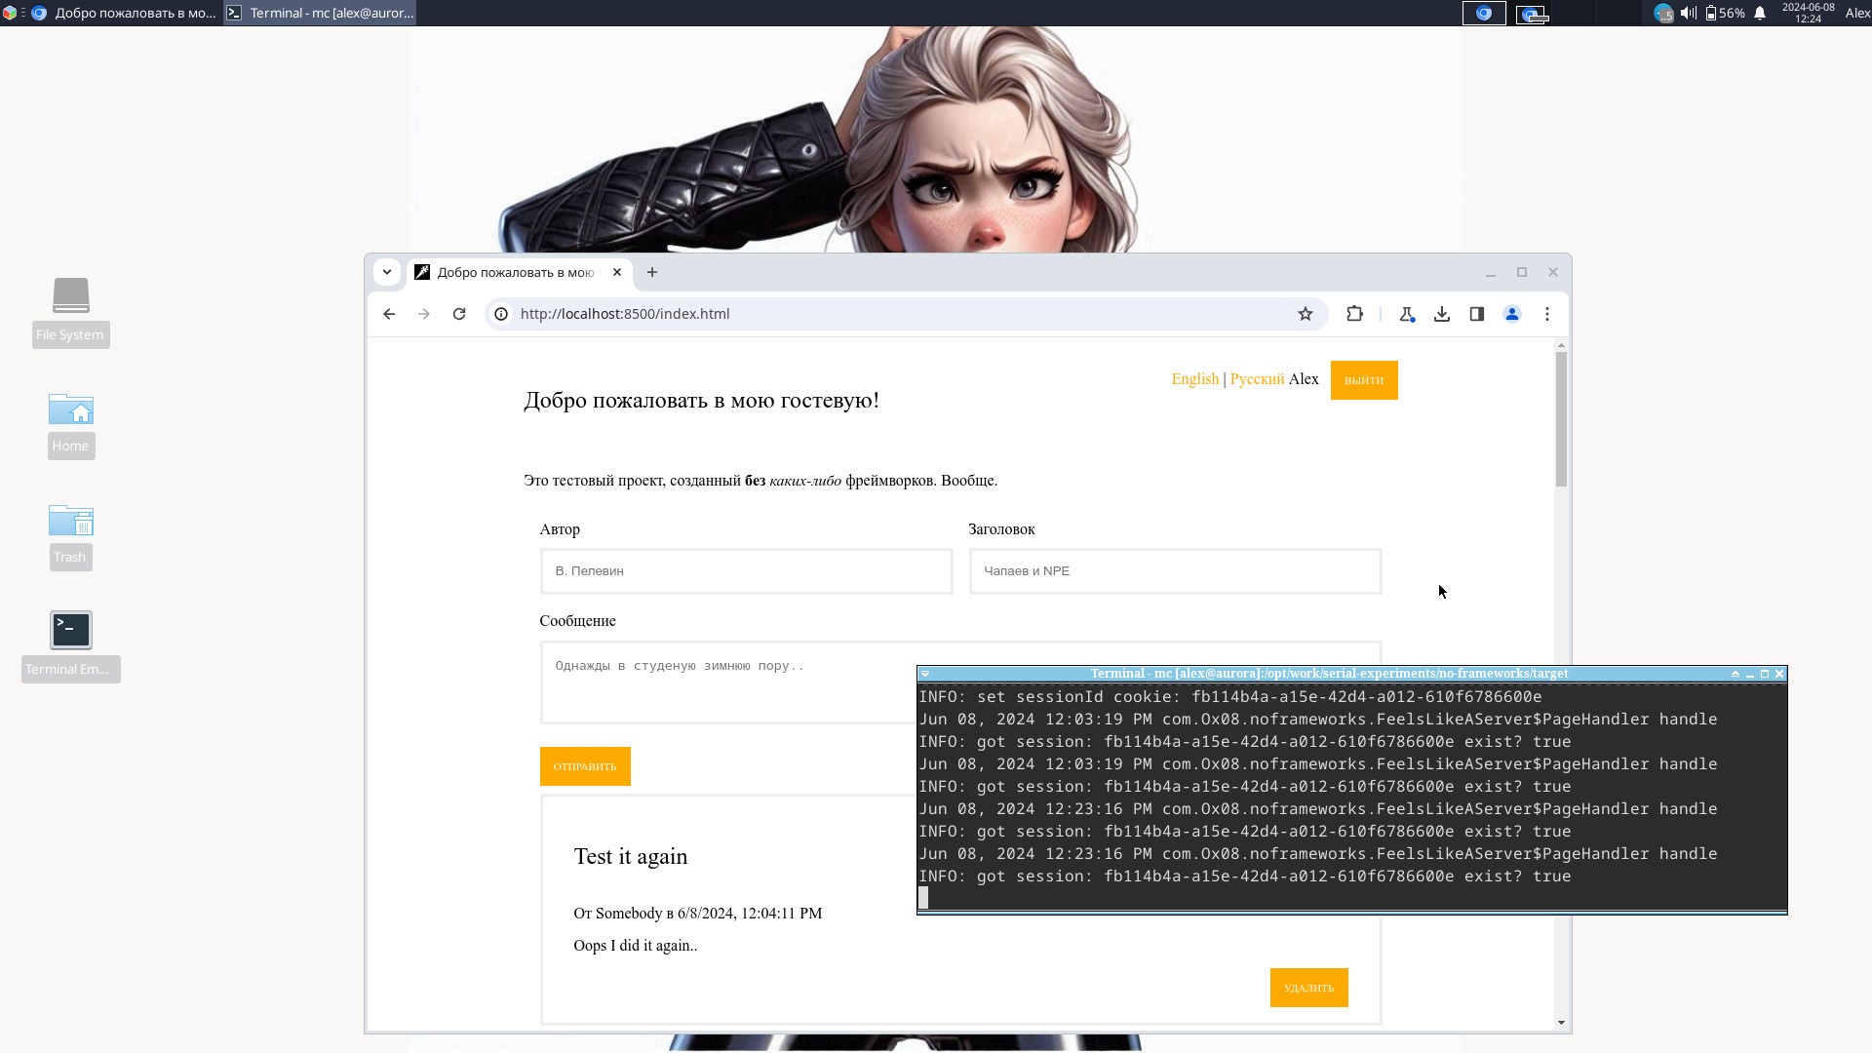Switch to the first workspace in the pager
1872x1053 pixels.
click(x=1484, y=13)
